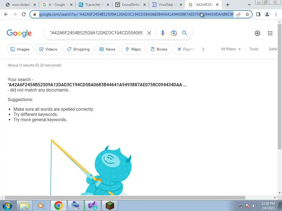The image size is (282, 211).
Task: Show more search filter chips with the arrow
Action: (x=203, y=49)
